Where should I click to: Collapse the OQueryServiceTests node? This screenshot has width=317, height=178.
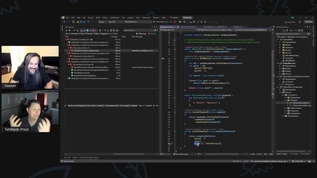(x=69, y=48)
